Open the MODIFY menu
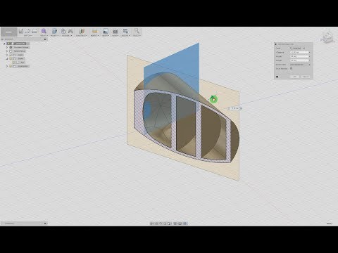Image resolution: width=338 pixels, height=253 pixels. 54,36
